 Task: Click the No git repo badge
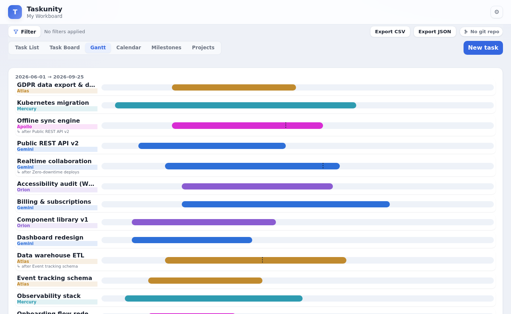click(481, 32)
